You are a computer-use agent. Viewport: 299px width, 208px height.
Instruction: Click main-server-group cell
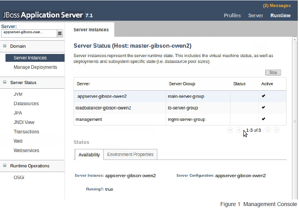tap(198, 97)
